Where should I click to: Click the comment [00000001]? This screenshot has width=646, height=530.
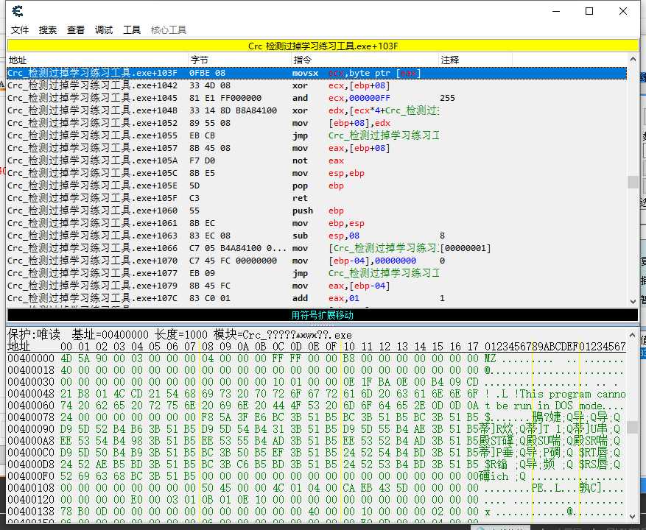tap(466, 248)
